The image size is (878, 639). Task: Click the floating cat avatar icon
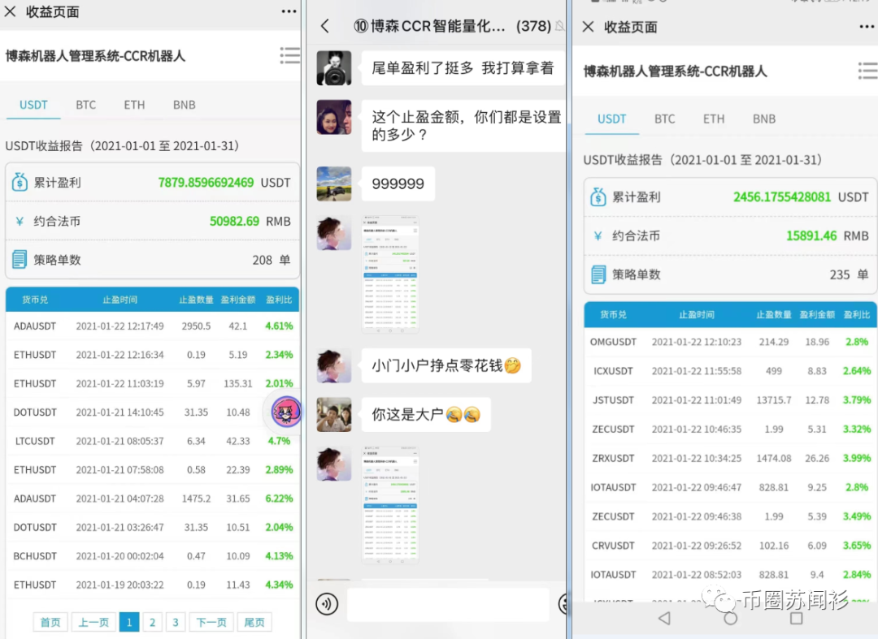(286, 412)
